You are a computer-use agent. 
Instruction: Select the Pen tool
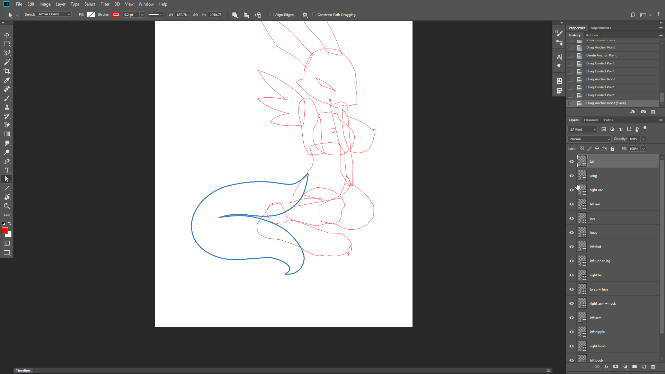click(x=7, y=161)
